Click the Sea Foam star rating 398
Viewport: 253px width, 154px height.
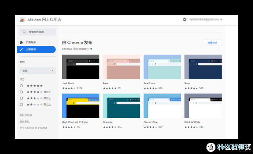coord(153,88)
